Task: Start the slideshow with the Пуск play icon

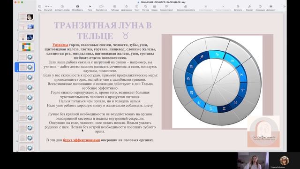Action: coord(90,7)
